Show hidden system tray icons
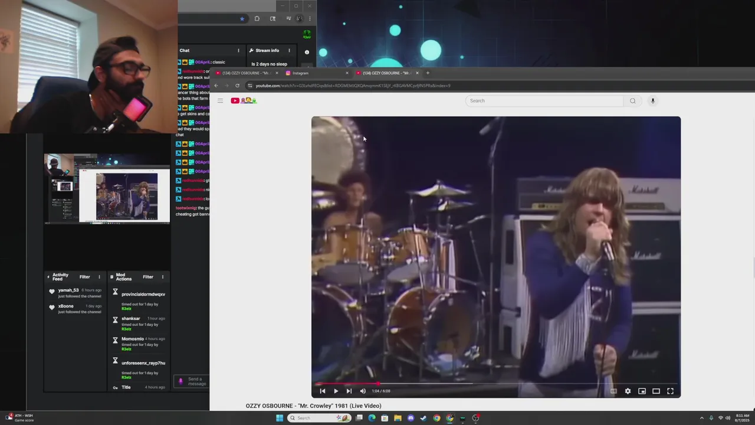Image resolution: width=755 pixels, height=425 pixels. coord(701,418)
